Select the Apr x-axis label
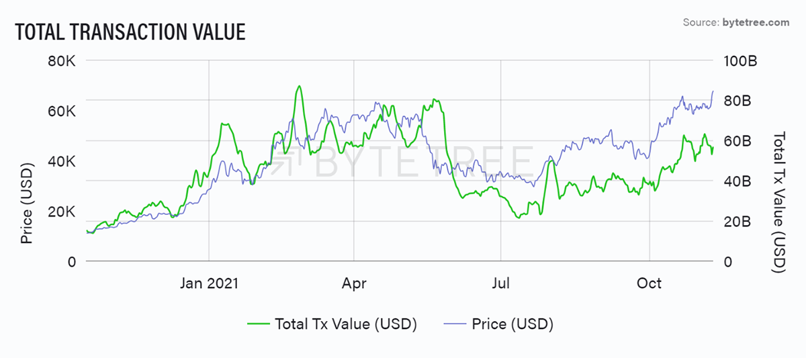Viewport: 806px width, 358px height. (x=354, y=283)
